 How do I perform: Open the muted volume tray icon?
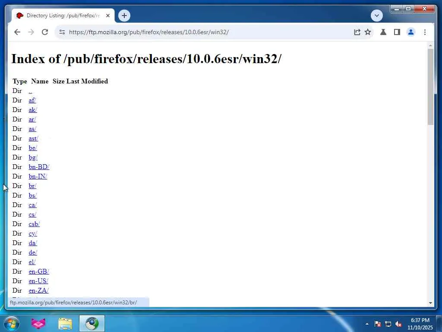coord(398,324)
